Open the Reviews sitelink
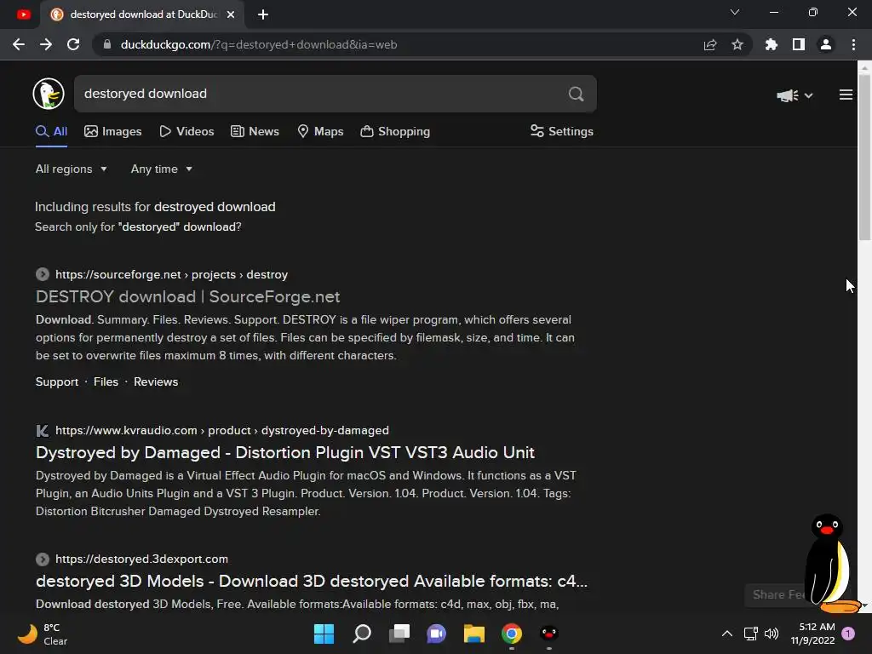This screenshot has width=872, height=654. (156, 382)
